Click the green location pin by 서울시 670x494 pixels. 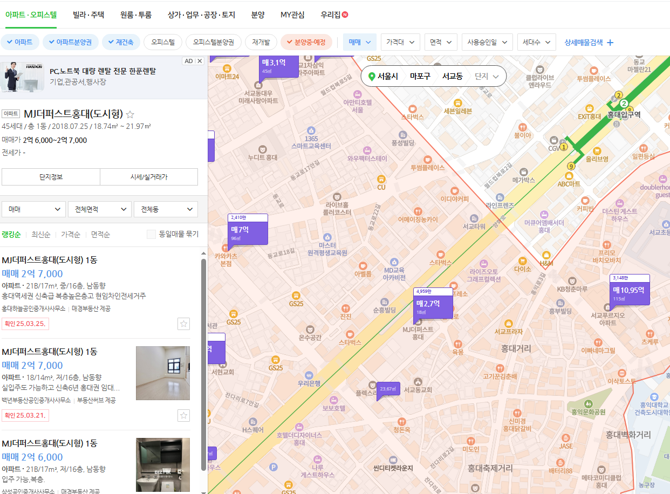(371, 77)
